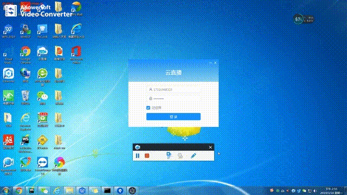Close the recorder toolbar
Screen dimensions: 347x195
pos(210,147)
